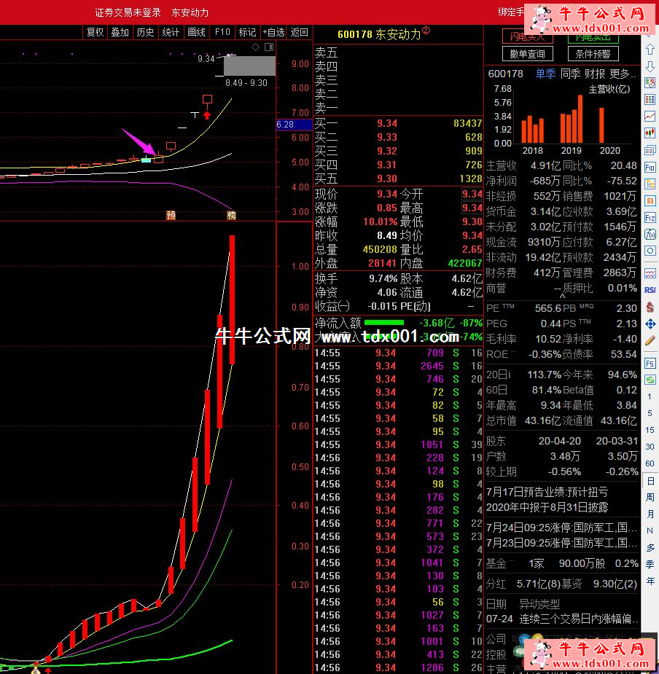Viewport: 659px width, 674px height.
Task: Switch to 30-minute period
Action: pos(650,447)
